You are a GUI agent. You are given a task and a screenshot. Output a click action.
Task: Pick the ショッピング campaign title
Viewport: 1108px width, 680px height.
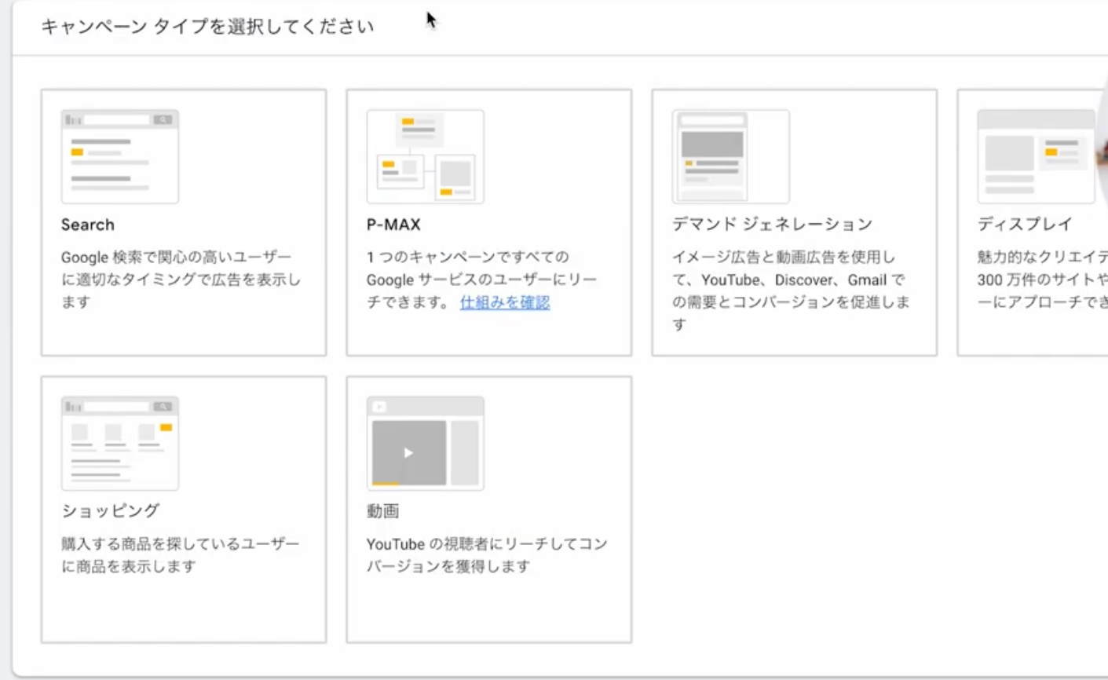click(111, 511)
